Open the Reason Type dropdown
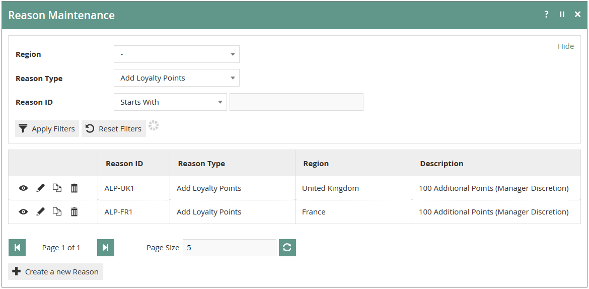Image resolution: width=589 pixels, height=289 pixels. tap(177, 78)
